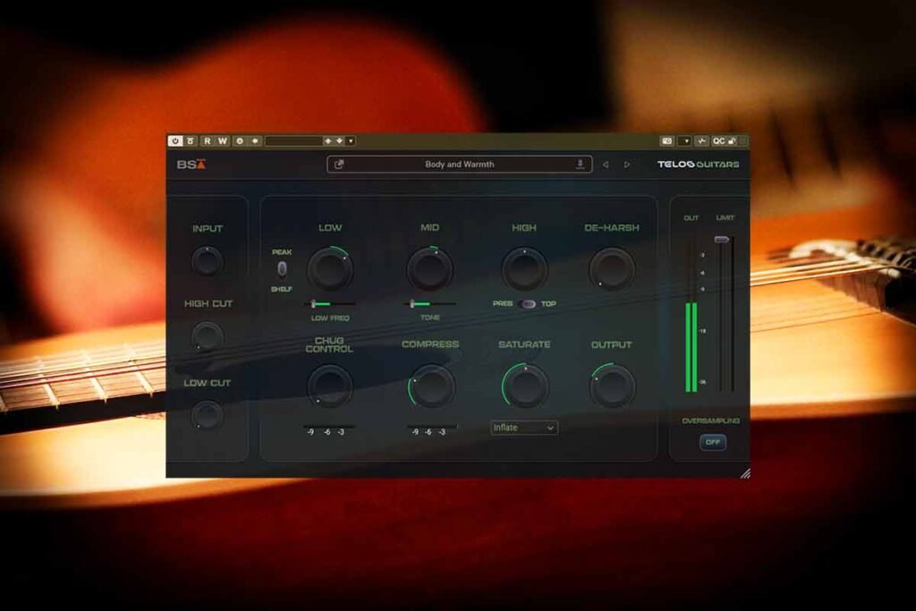
Task: Toggle the Peak/Shelf switch
Action: 282,268
